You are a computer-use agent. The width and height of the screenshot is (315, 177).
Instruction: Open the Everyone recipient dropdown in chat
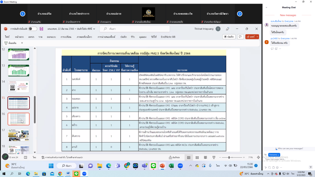point(274,155)
